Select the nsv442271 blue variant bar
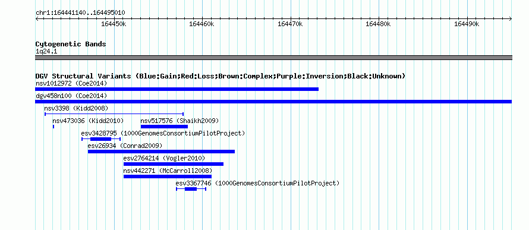This screenshot has width=529, height=230. 168,177
